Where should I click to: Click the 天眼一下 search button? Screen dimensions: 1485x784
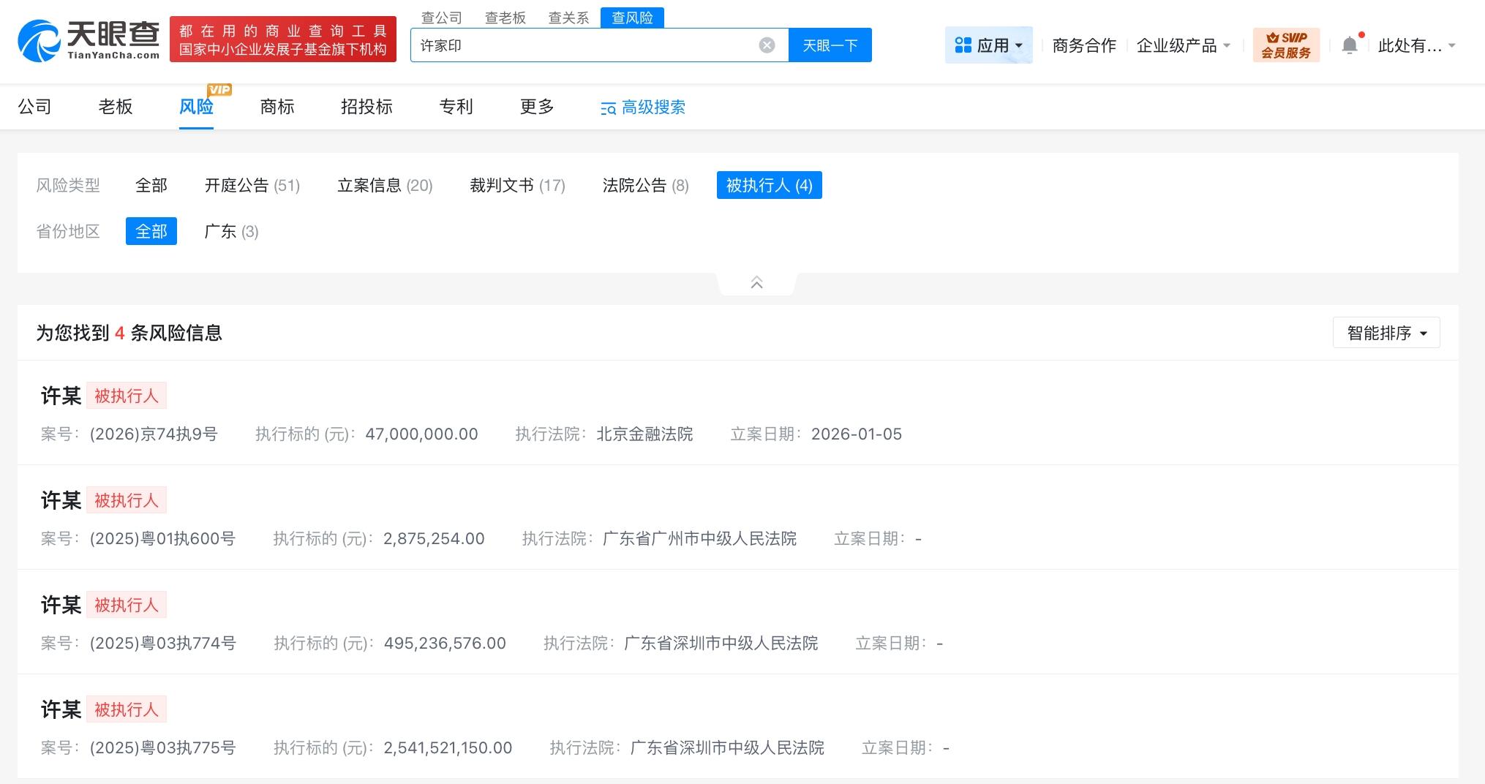[x=830, y=45]
